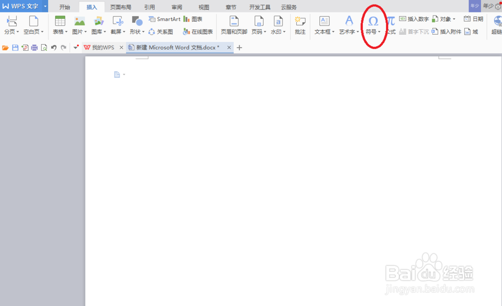The image size is (502, 306).
Task: Click the WPS 文字 application button
Action: (21, 6)
